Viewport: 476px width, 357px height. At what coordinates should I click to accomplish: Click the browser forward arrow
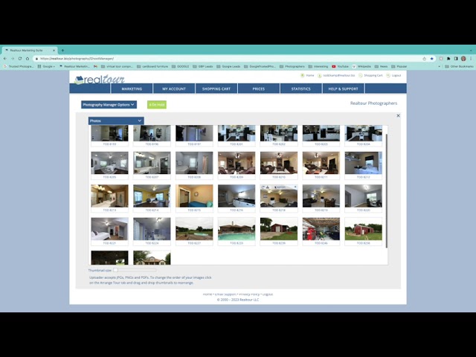point(13,59)
